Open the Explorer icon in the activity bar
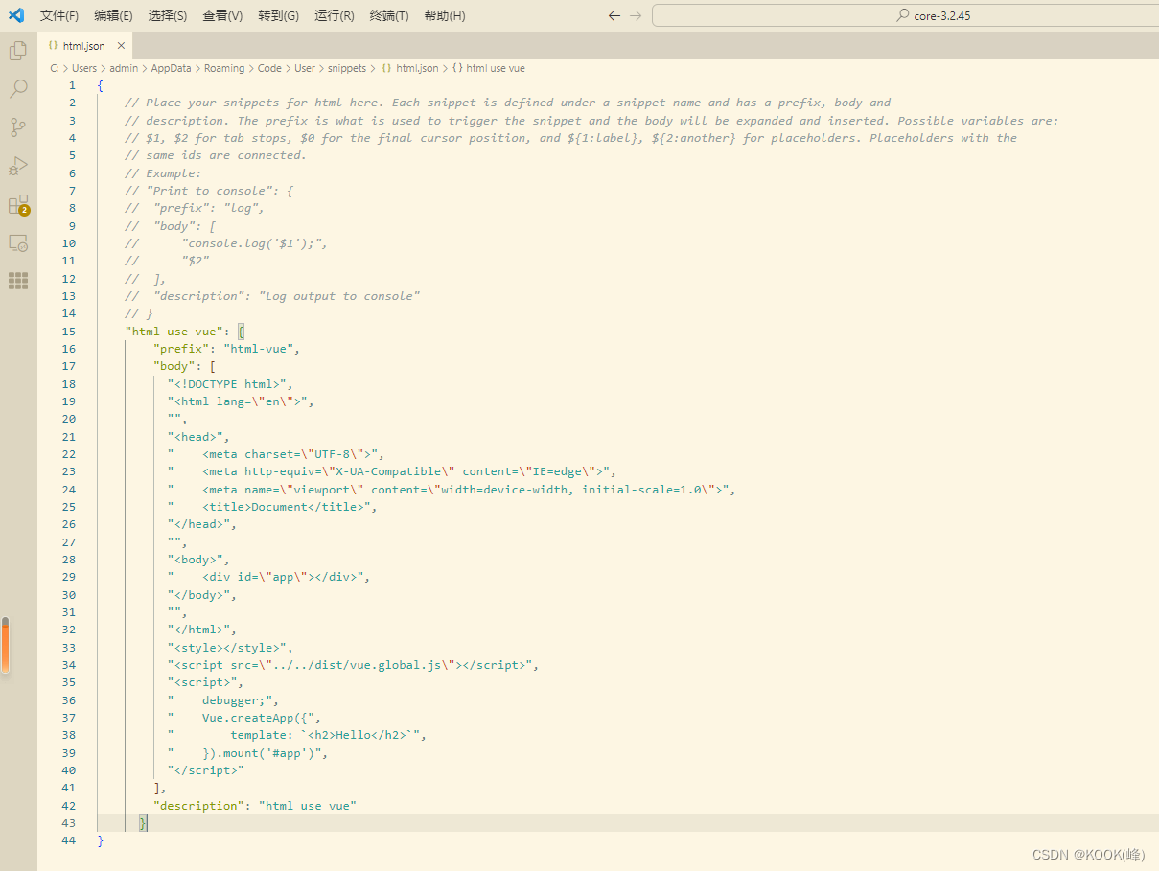 17,49
